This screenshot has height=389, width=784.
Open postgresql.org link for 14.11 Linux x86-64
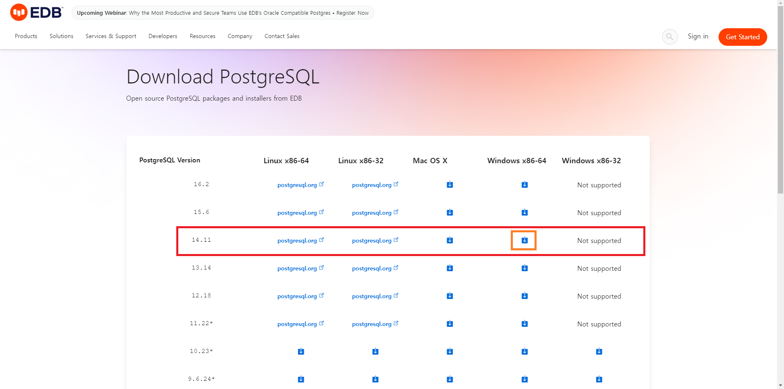pos(301,241)
